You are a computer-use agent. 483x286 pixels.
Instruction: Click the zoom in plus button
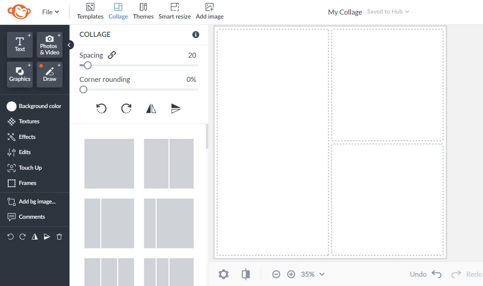[x=291, y=274]
